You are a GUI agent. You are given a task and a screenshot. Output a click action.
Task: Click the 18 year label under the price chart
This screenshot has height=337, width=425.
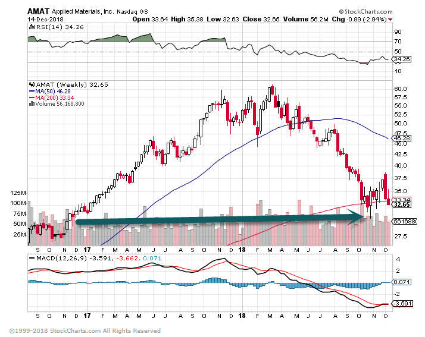(x=242, y=250)
